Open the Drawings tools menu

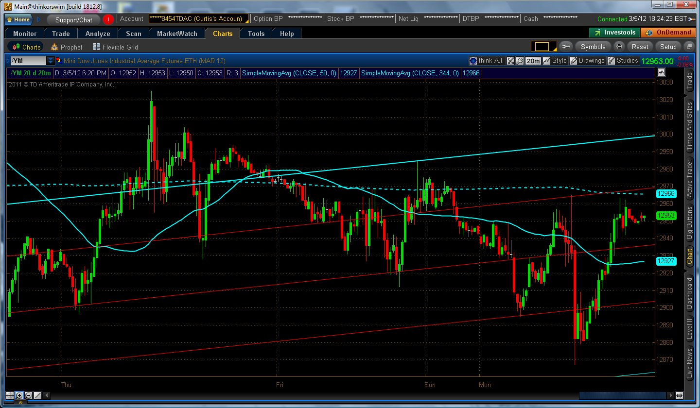(x=587, y=61)
